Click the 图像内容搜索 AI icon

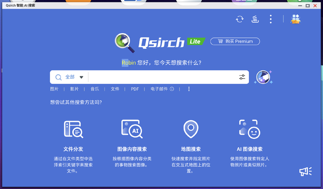(132, 129)
